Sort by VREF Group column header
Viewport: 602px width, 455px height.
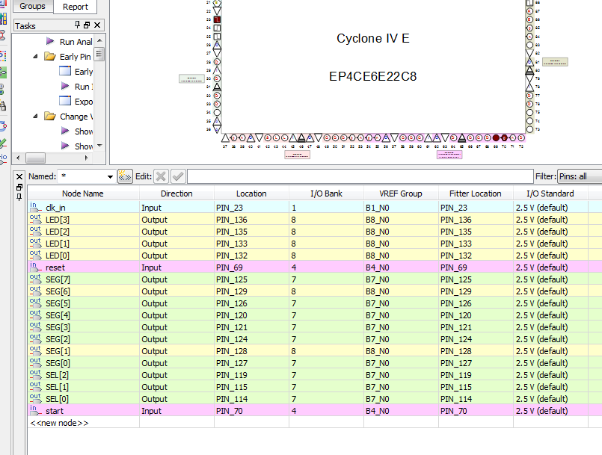click(x=401, y=194)
